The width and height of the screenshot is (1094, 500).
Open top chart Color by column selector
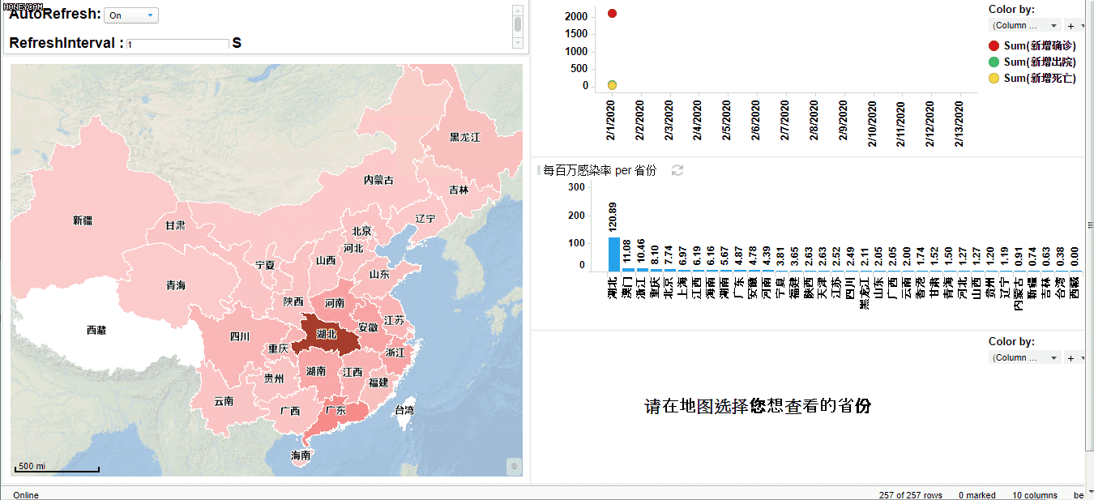(1025, 26)
